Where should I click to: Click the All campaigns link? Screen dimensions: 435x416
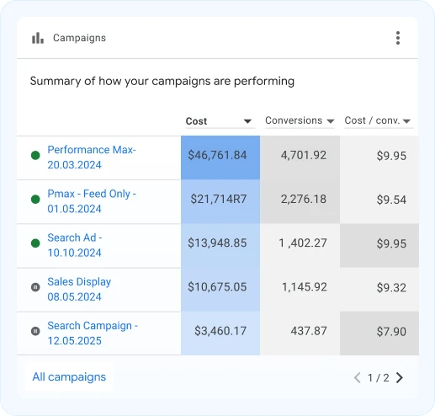69,377
